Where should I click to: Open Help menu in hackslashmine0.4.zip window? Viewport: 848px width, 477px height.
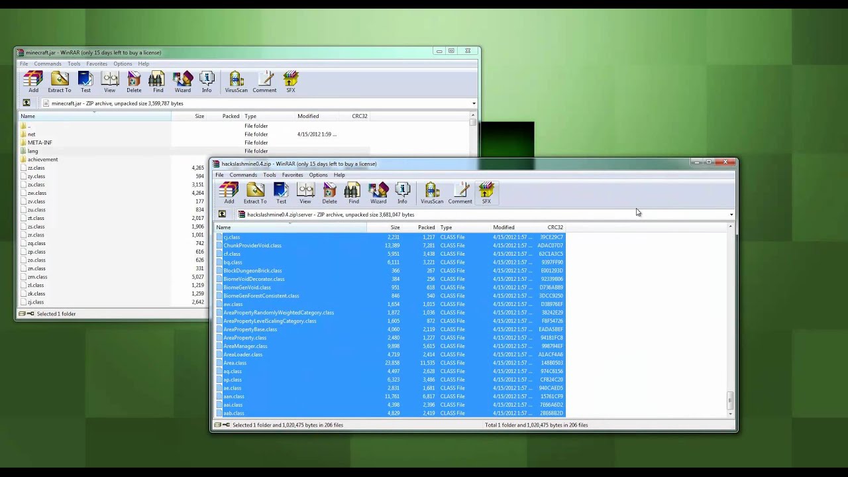click(339, 175)
